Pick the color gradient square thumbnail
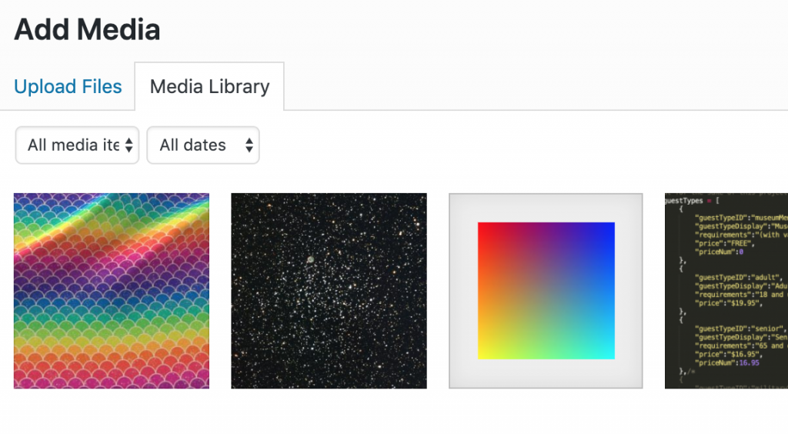 pyautogui.click(x=546, y=291)
